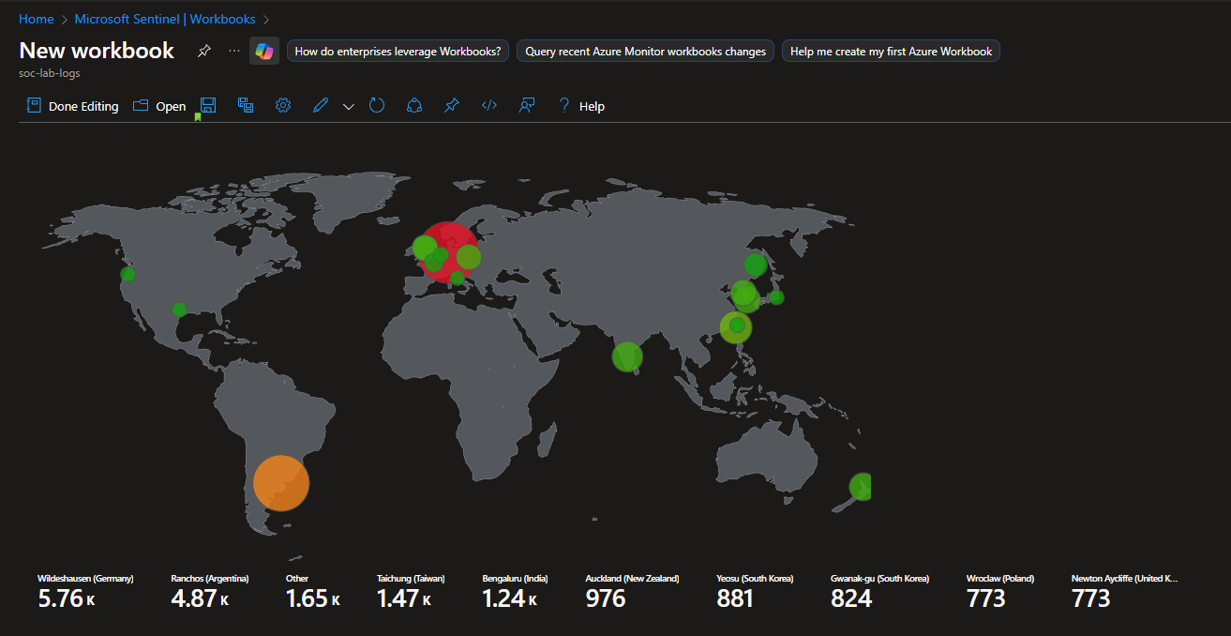Image resolution: width=1231 pixels, height=636 pixels.
Task: Click the toolbar pin icon
Action: pyautogui.click(x=452, y=106)
